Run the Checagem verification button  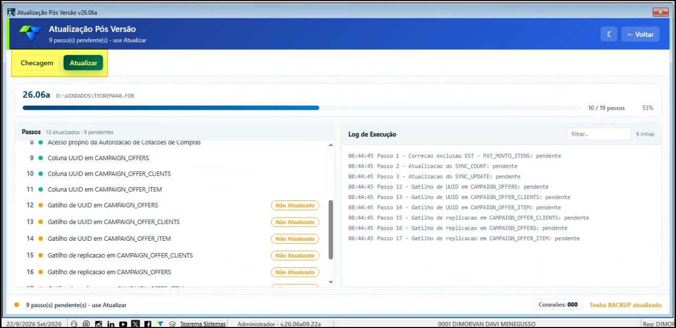[x=37, y=63]
